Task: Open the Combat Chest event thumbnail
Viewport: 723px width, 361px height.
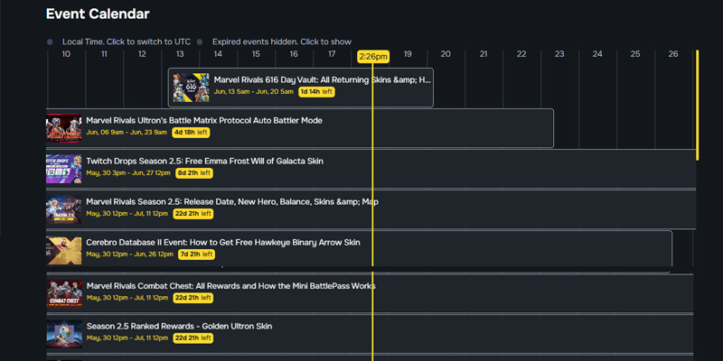Action: (x=64, y=294)
